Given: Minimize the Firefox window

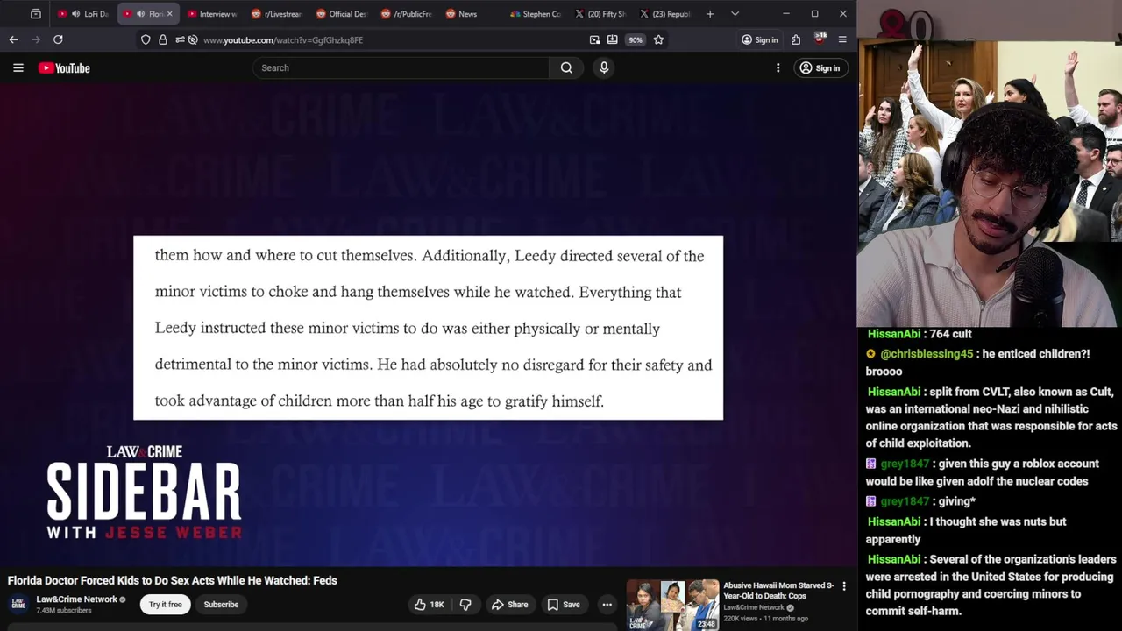Looking at the screenshot, I should point(785,14).
